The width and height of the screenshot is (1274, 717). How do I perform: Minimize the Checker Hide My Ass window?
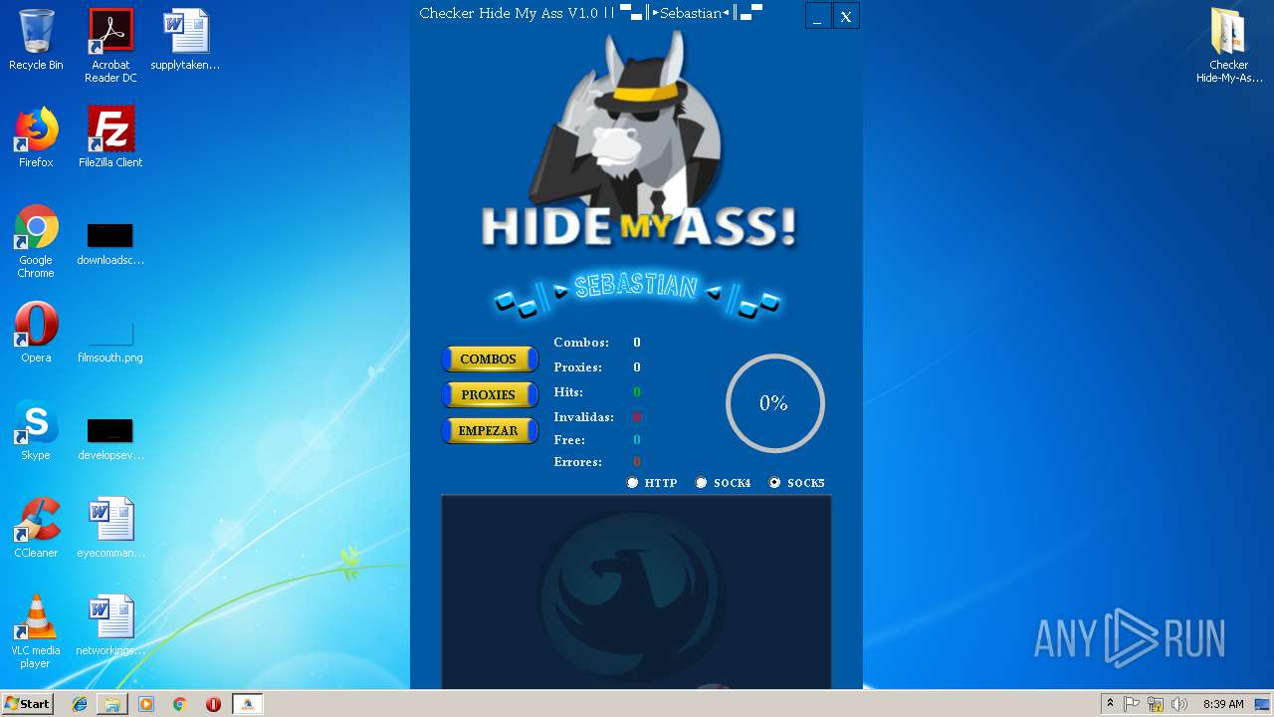pyautogui.click(x=818, y=16)
